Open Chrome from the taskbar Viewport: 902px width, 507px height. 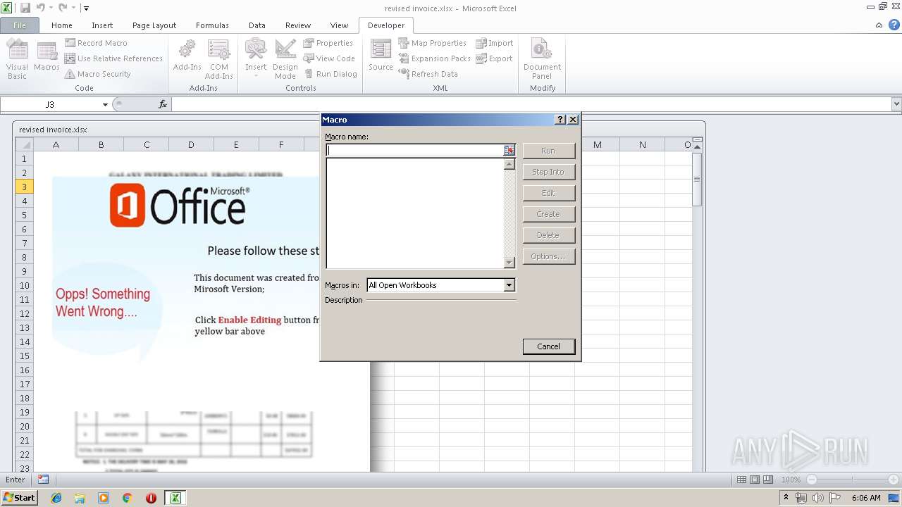tap(128, 498)
